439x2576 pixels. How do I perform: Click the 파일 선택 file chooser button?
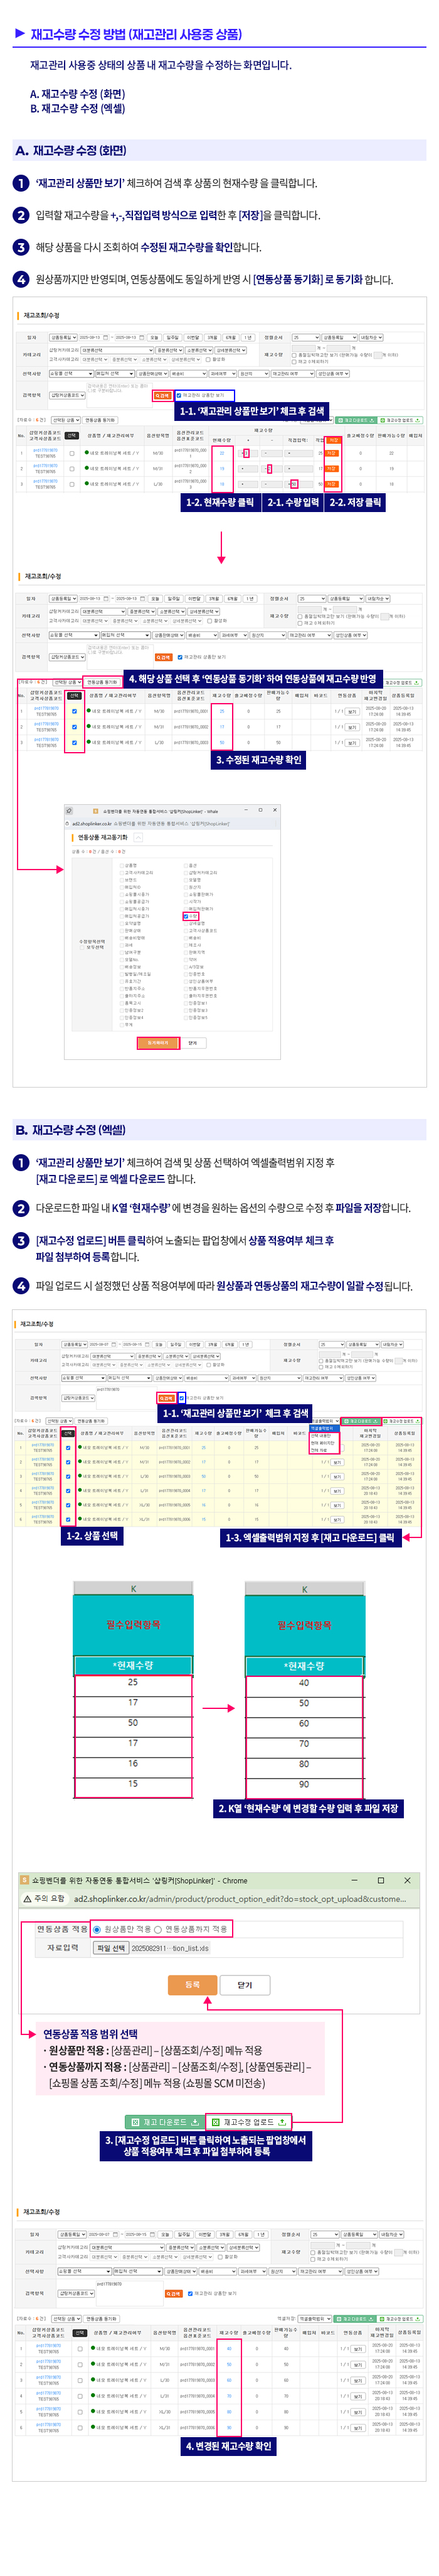(x=111, y=1948)
